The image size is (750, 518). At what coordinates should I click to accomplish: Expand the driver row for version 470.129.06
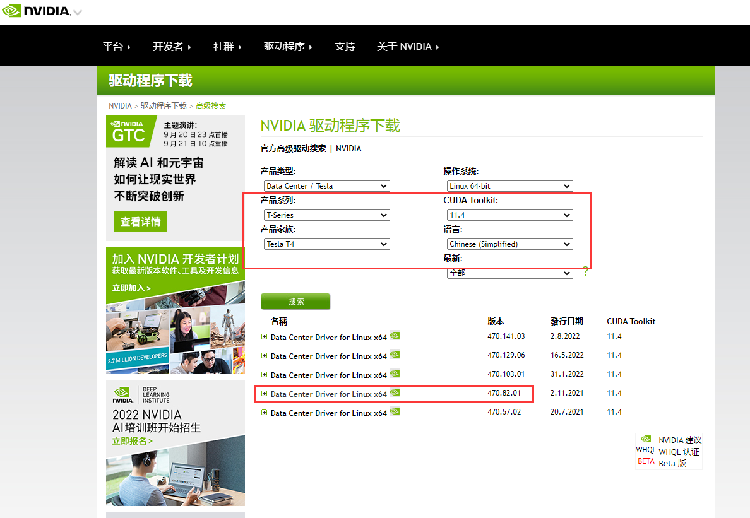coord(264,355)
